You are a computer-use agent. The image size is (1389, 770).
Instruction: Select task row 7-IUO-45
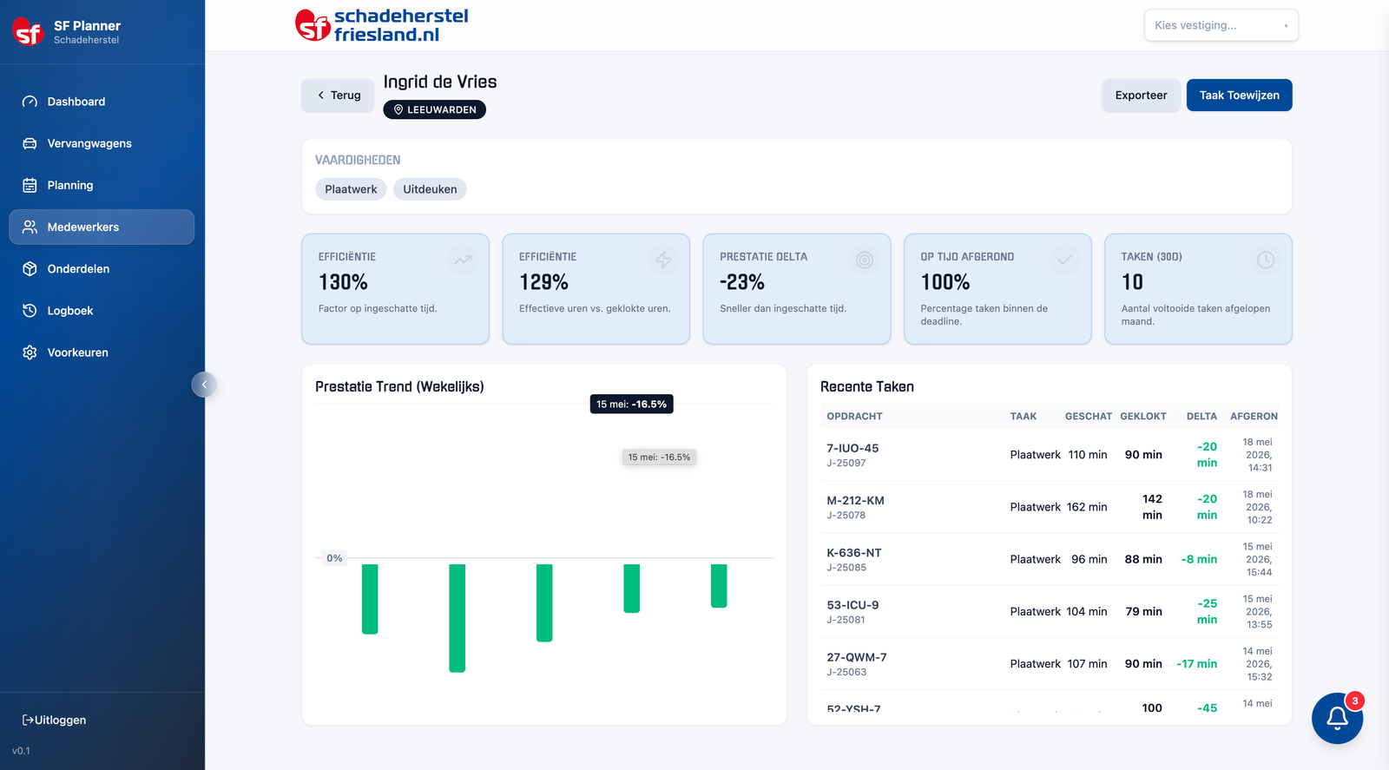[1050, 455]
